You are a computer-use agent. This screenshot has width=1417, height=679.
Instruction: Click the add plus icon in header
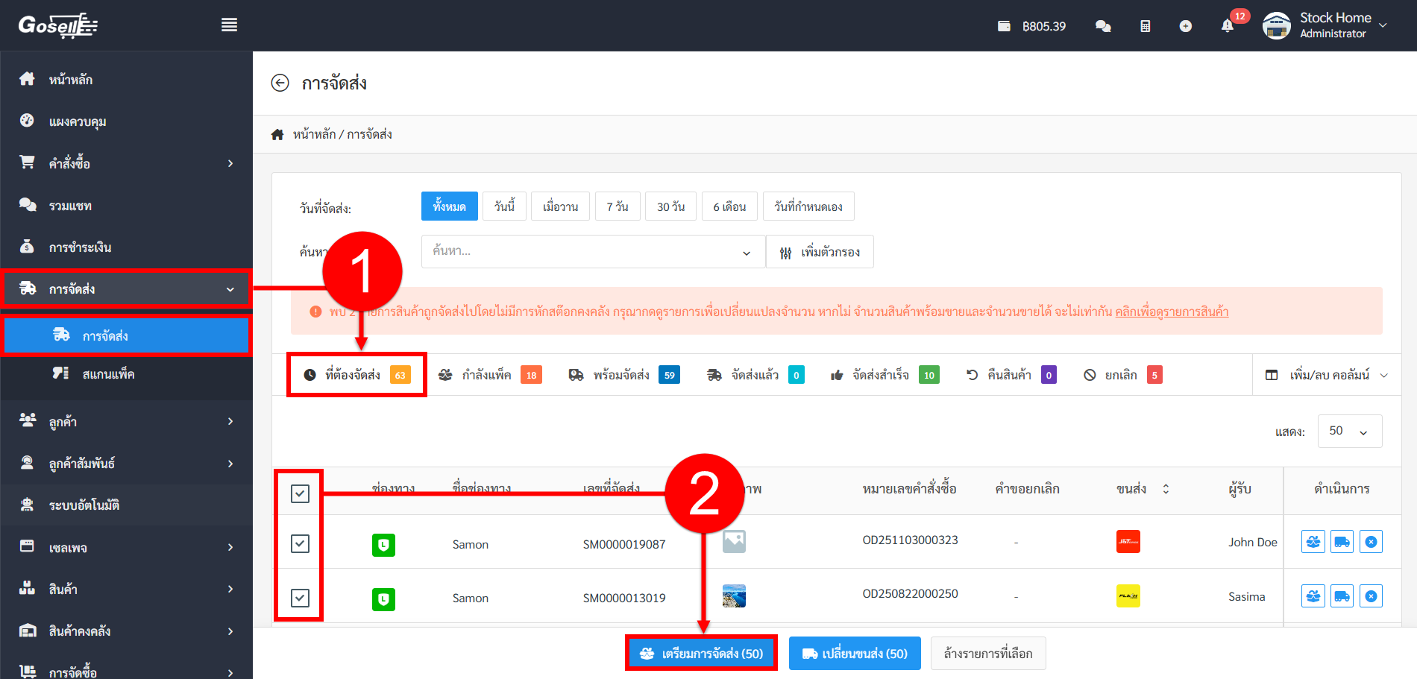click(1185, 26)
